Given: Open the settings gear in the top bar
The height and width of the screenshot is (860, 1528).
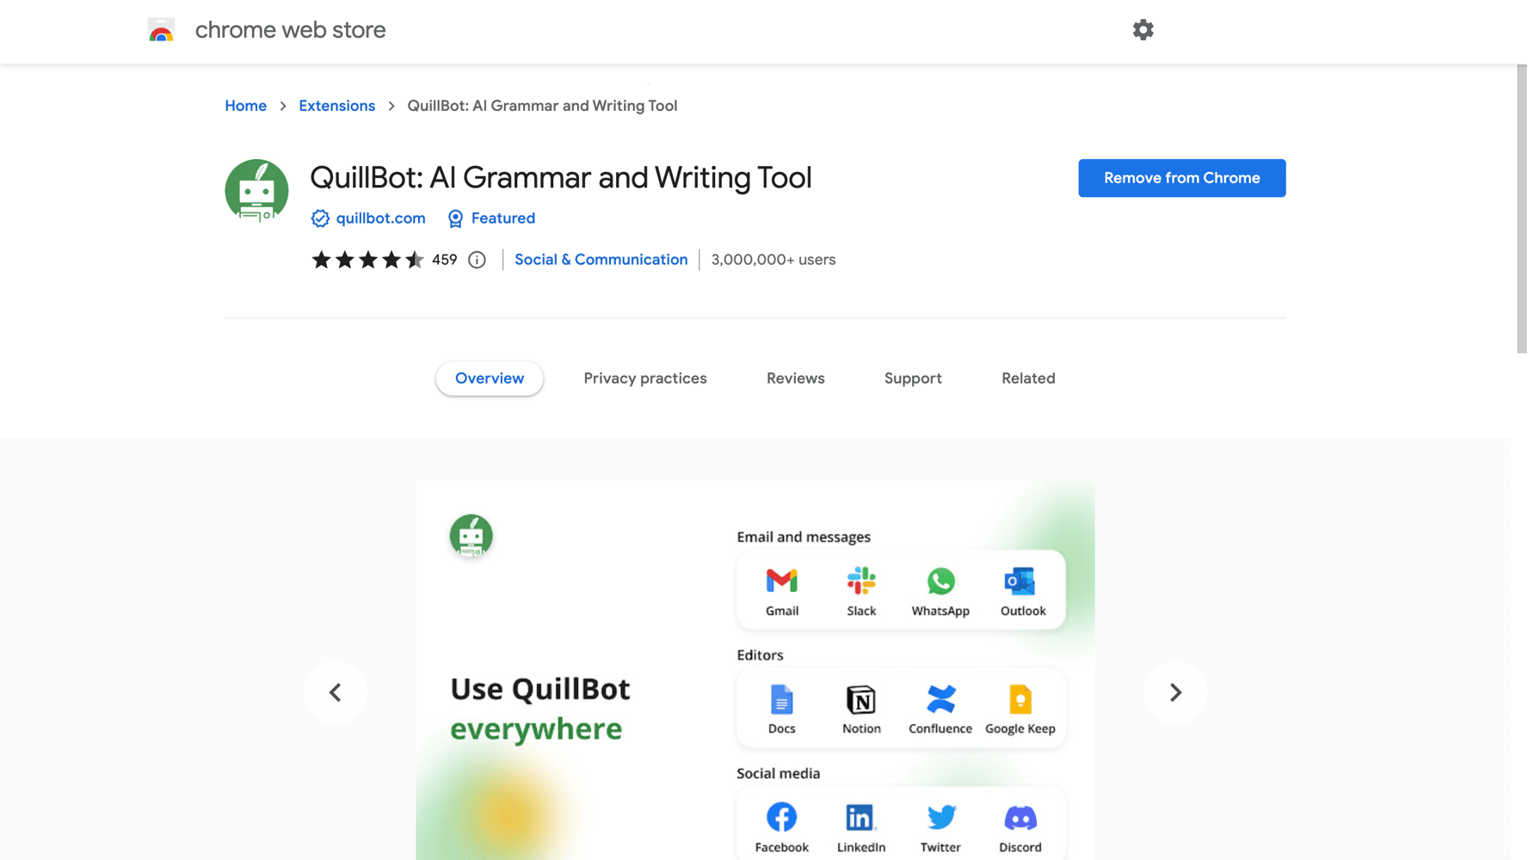Looking at the screenshot, I should 1143,29.
